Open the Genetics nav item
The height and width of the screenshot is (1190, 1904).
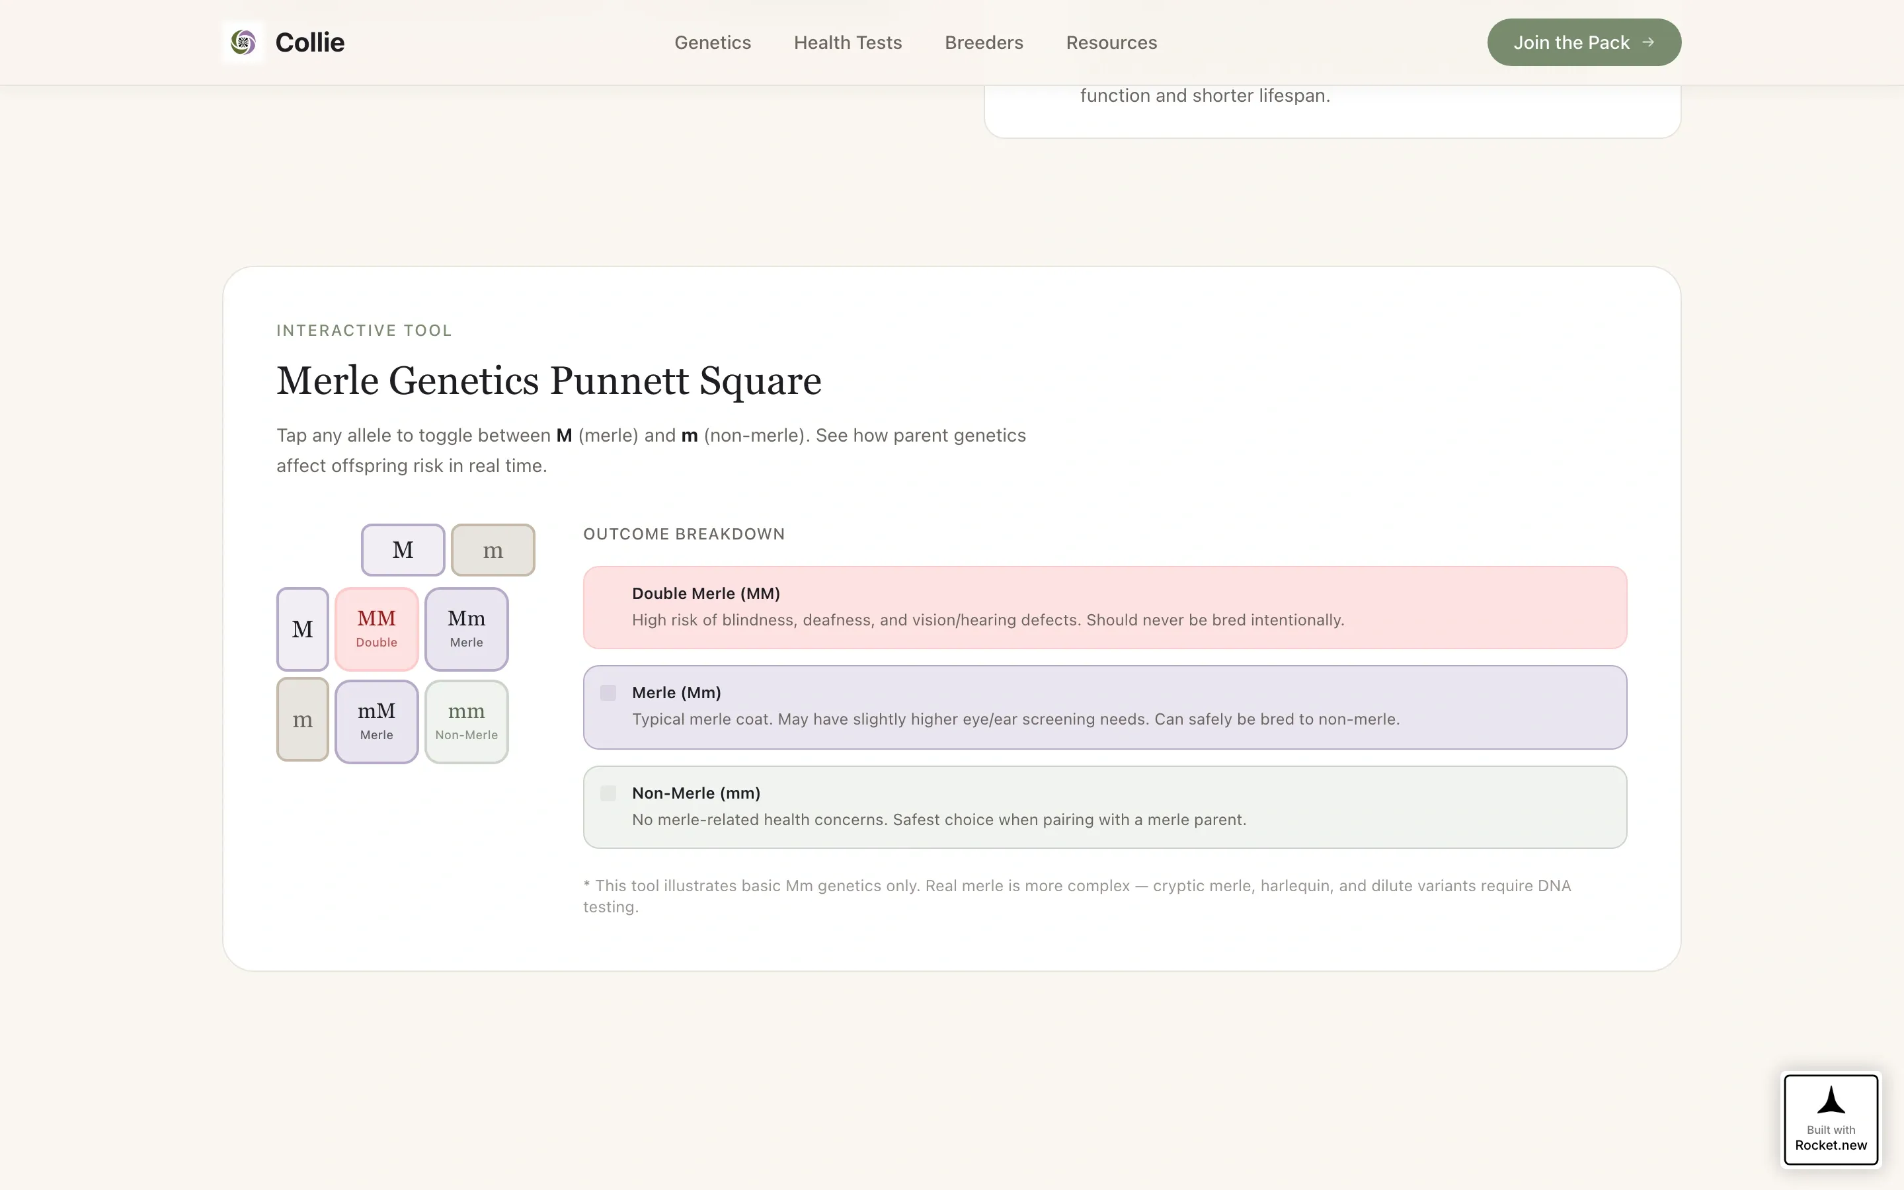point(713,42)
